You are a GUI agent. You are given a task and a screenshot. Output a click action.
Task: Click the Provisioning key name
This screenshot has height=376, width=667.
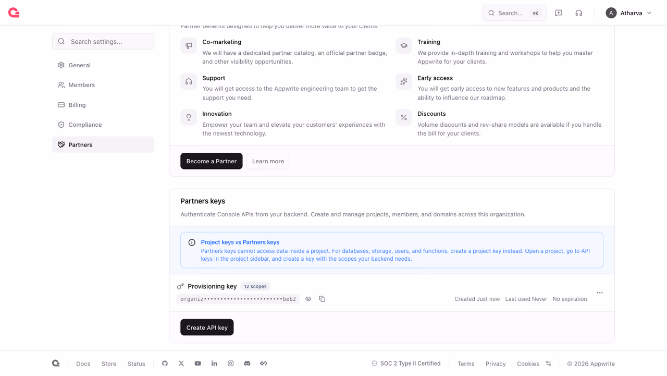212,286
